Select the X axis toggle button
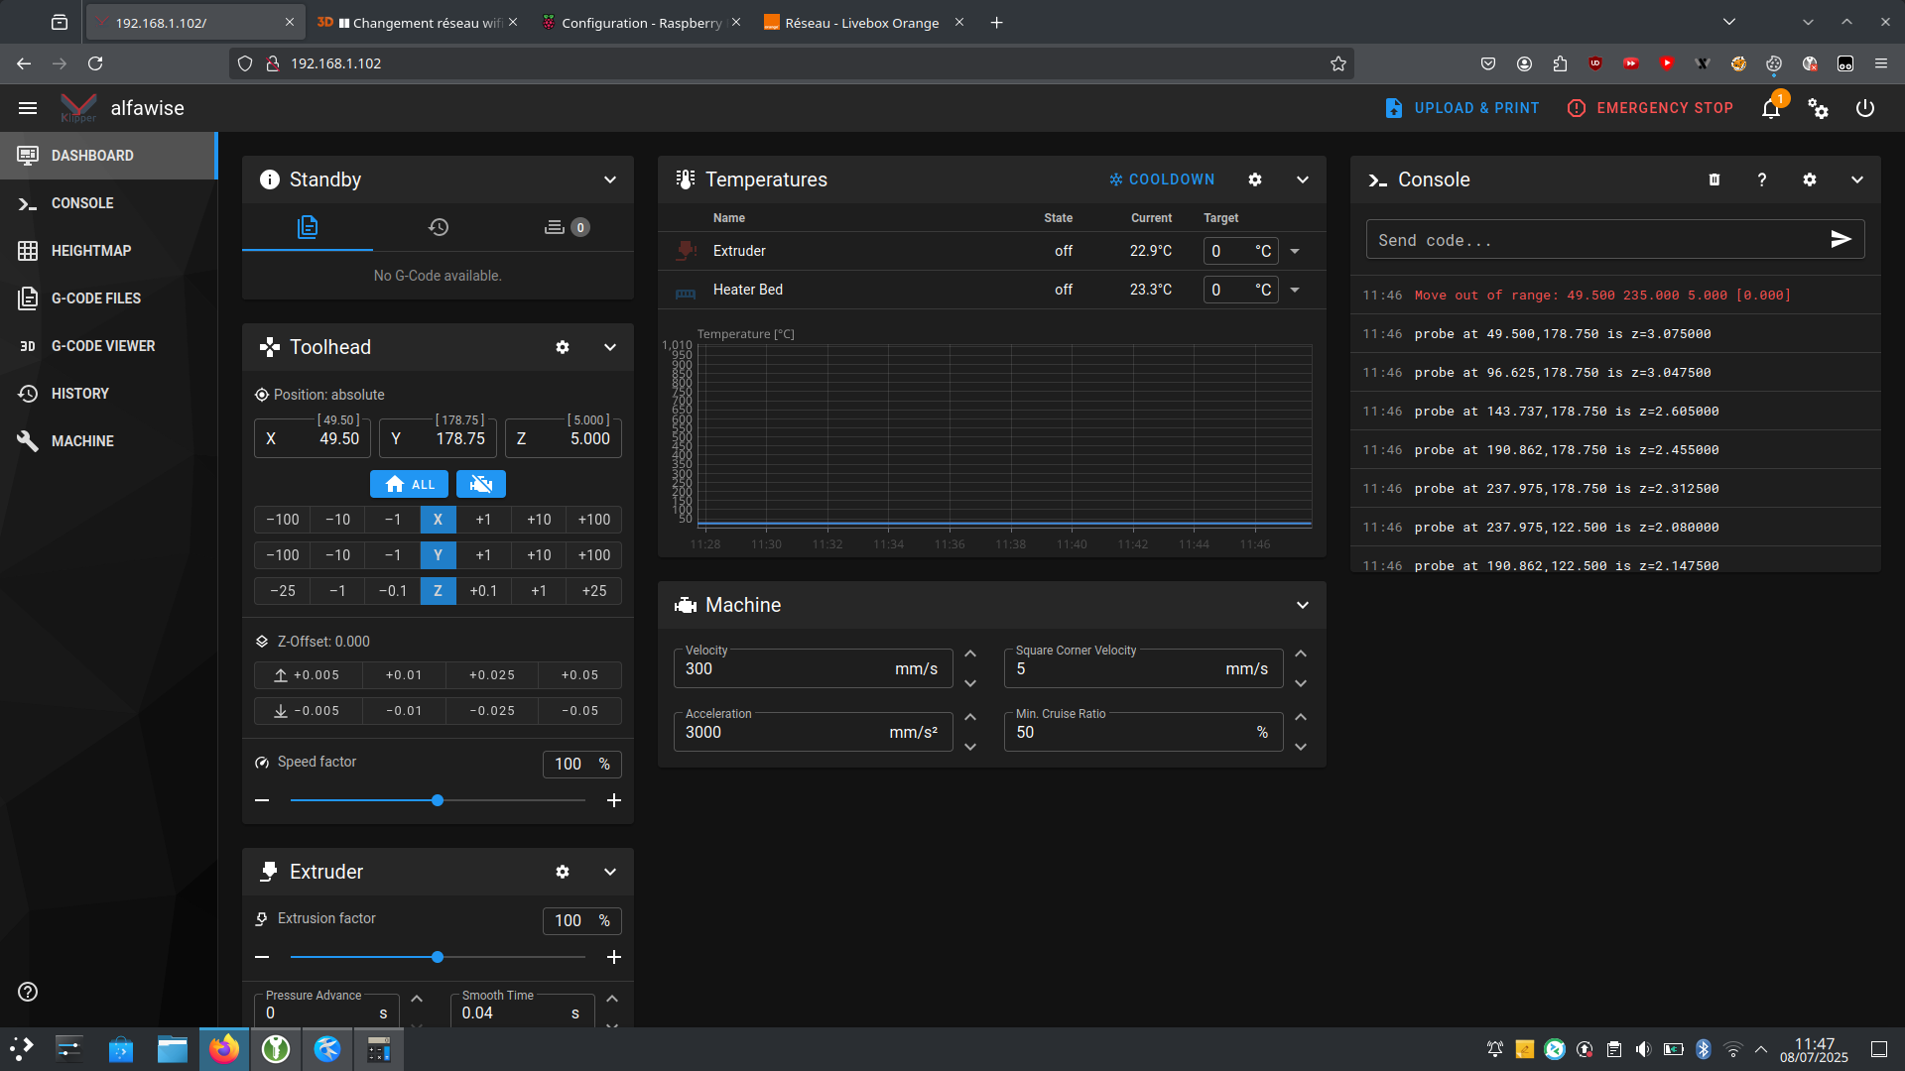1905x1071 pixels. point(438,520)
